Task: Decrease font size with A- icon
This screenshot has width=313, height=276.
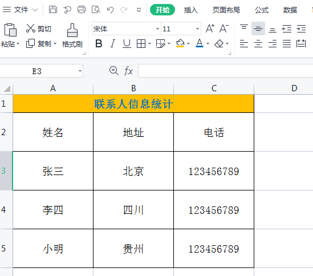Action: 223,29
